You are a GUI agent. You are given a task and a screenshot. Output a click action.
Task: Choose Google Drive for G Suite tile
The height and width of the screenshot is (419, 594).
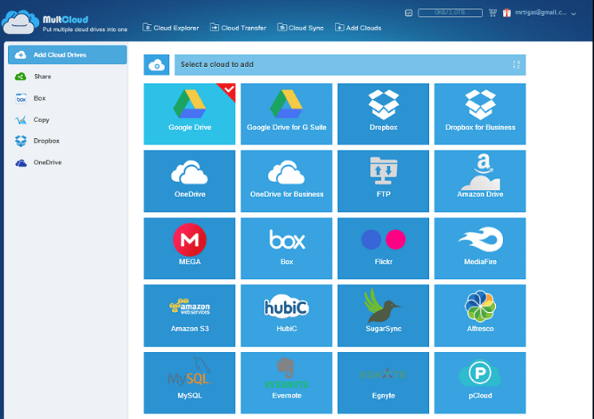286,114
